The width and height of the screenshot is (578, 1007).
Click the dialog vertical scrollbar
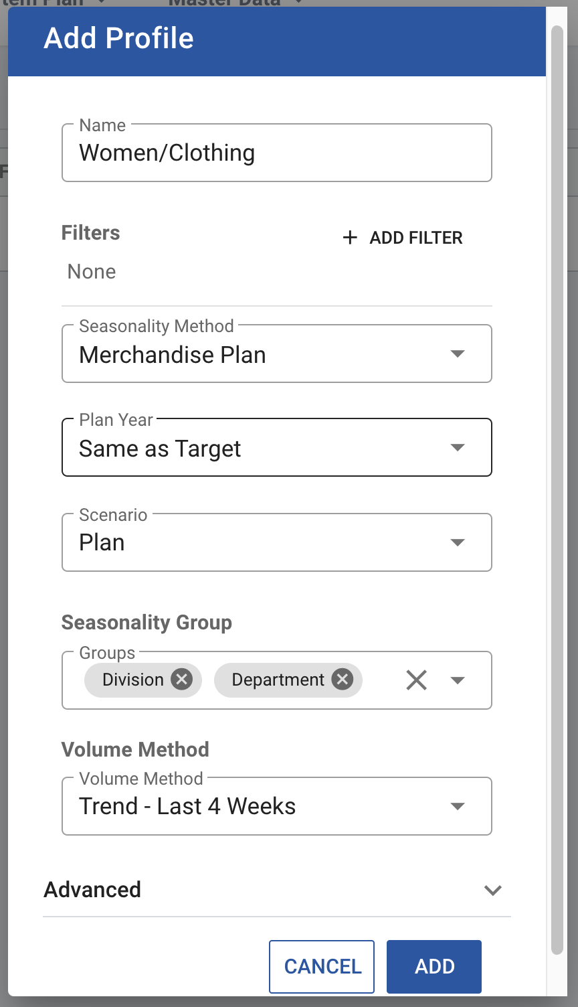pos(557,254)
